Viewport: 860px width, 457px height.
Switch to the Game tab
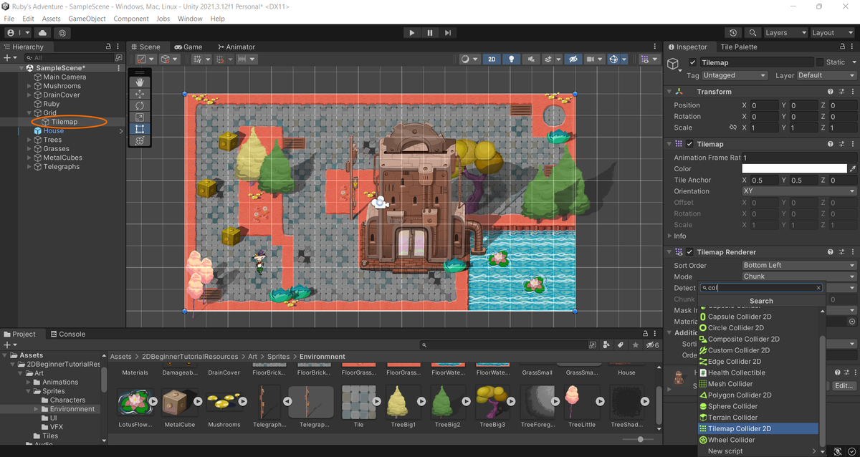pos(188,47)
